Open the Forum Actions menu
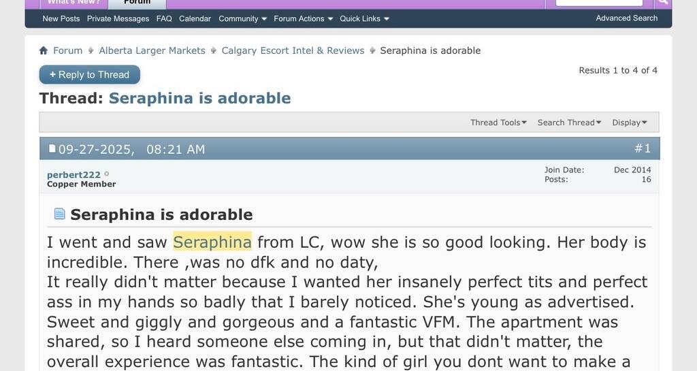The width and height of the screenshot is (697, 371). pyautogui.click(x=303, y=18)
